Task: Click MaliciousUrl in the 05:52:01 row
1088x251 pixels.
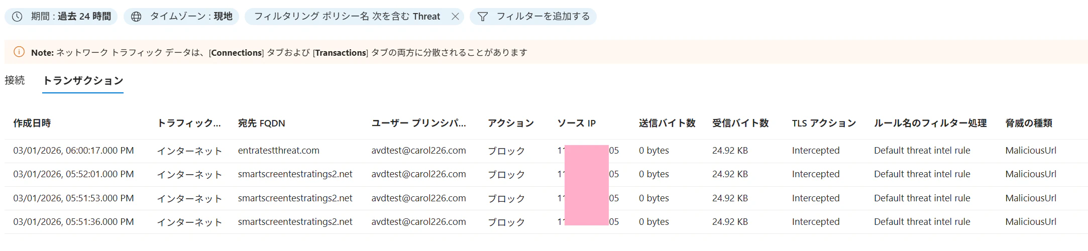Action: pos(1031,174)
